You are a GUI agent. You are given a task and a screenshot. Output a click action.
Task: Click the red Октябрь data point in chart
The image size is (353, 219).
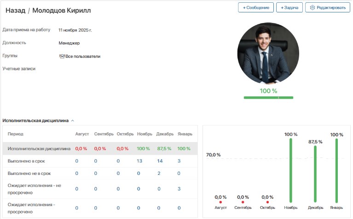[x=267, y=202]
